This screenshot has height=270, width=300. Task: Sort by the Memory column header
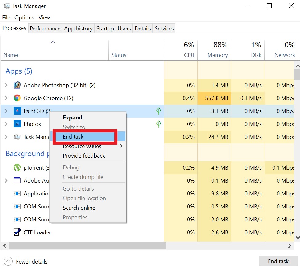pyautogui.click(x=214, y=50)
